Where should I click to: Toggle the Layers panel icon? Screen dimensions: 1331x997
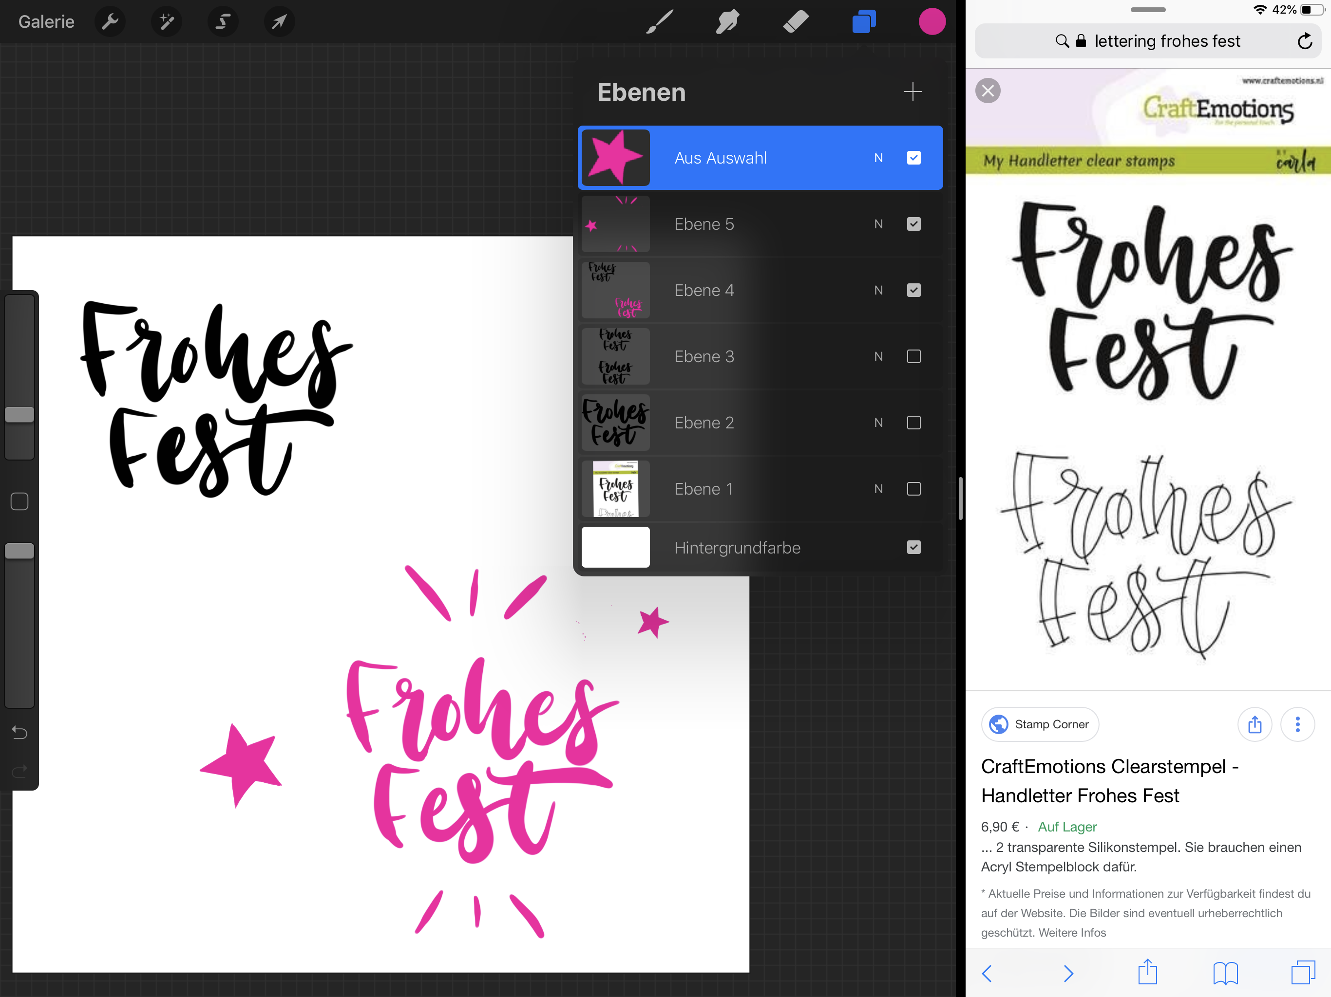[x=863, y=22]
